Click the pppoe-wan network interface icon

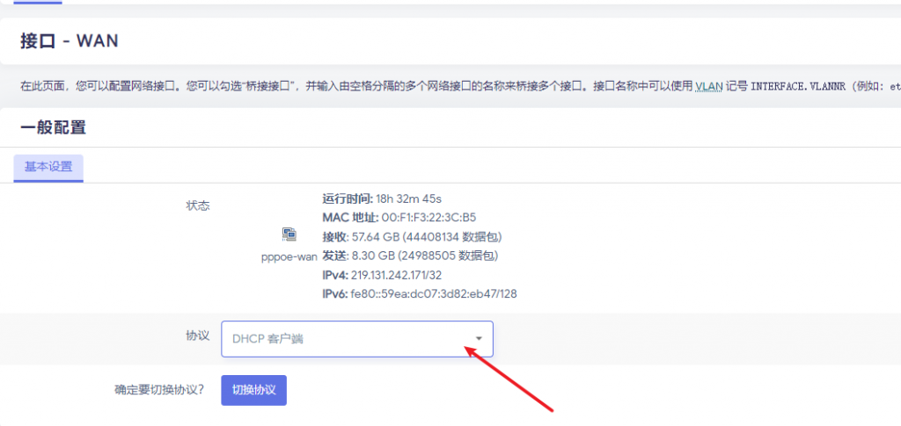coord(289,235)
